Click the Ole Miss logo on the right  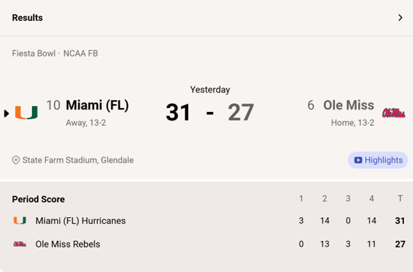[393, 113]
